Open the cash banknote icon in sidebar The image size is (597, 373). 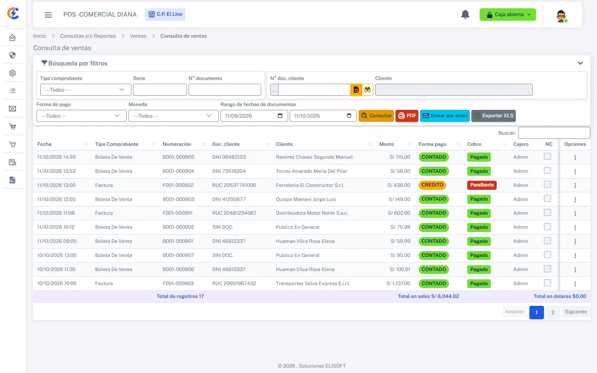tap(12, 109)
